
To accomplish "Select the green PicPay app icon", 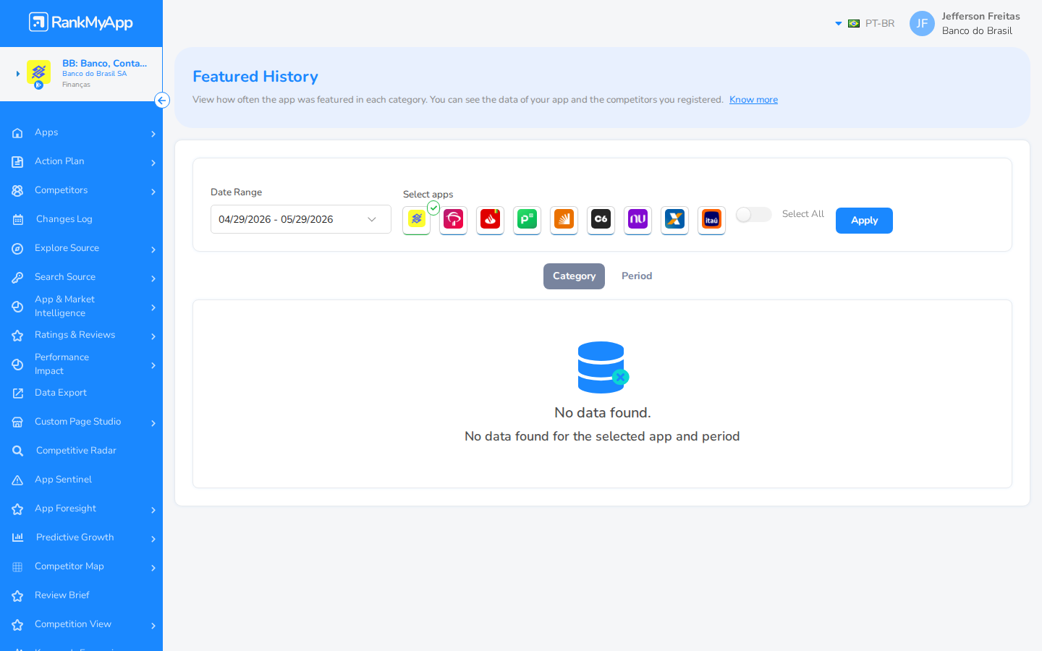I will point(527,219).
